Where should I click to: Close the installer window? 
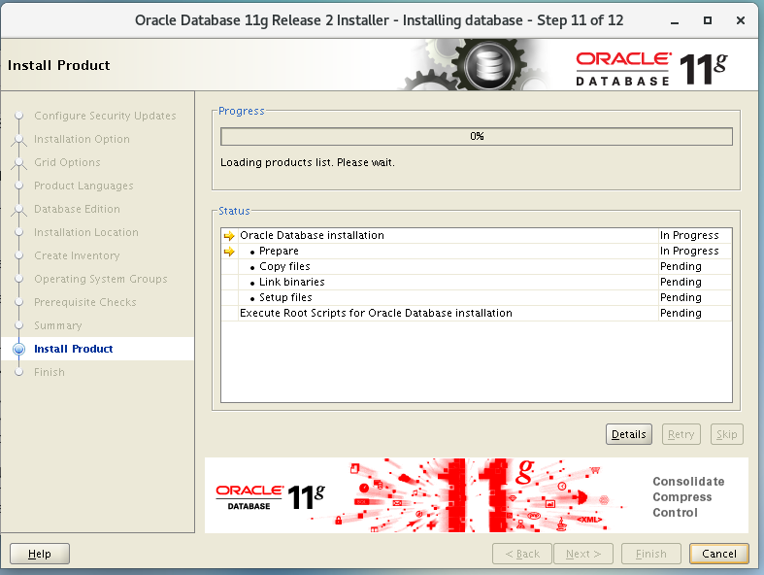tap(740, 20)
